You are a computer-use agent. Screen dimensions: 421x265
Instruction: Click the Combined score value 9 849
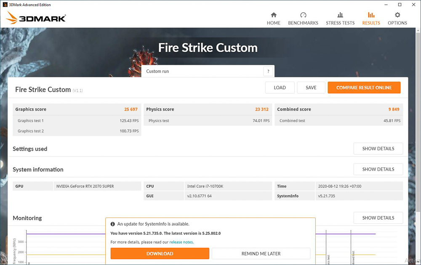pos(394,109)
